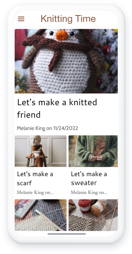Tap the Knitting Time title
The height and width of the screenshot is (254, 132).
[x=68, y=19]
